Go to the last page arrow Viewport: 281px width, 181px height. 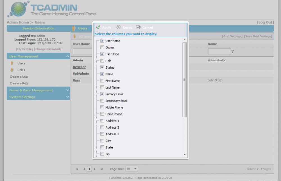[x=102, y=169]
